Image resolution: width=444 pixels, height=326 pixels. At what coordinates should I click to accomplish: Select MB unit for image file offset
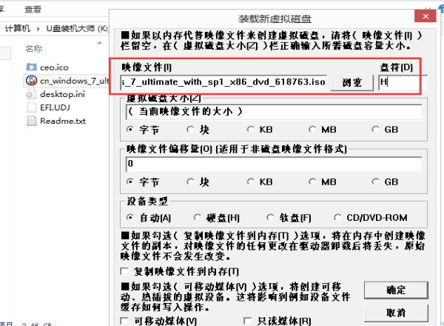click(312, 182)
